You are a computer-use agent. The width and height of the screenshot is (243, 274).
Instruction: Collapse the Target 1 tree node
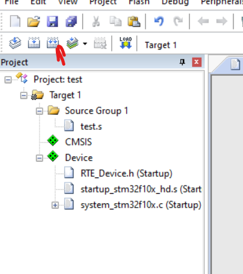pyautogui.click(x=24, y=95)
